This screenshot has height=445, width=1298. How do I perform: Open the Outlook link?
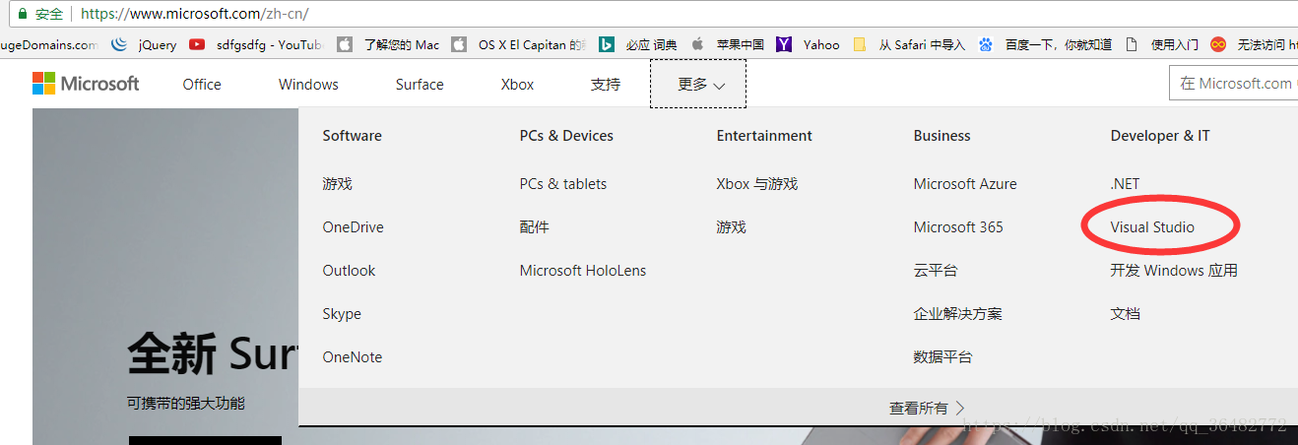(x=349, y=271)
